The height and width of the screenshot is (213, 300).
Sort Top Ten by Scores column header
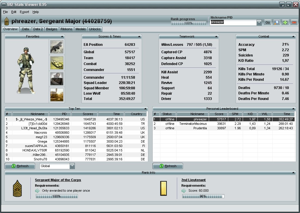tap(84, 114)
